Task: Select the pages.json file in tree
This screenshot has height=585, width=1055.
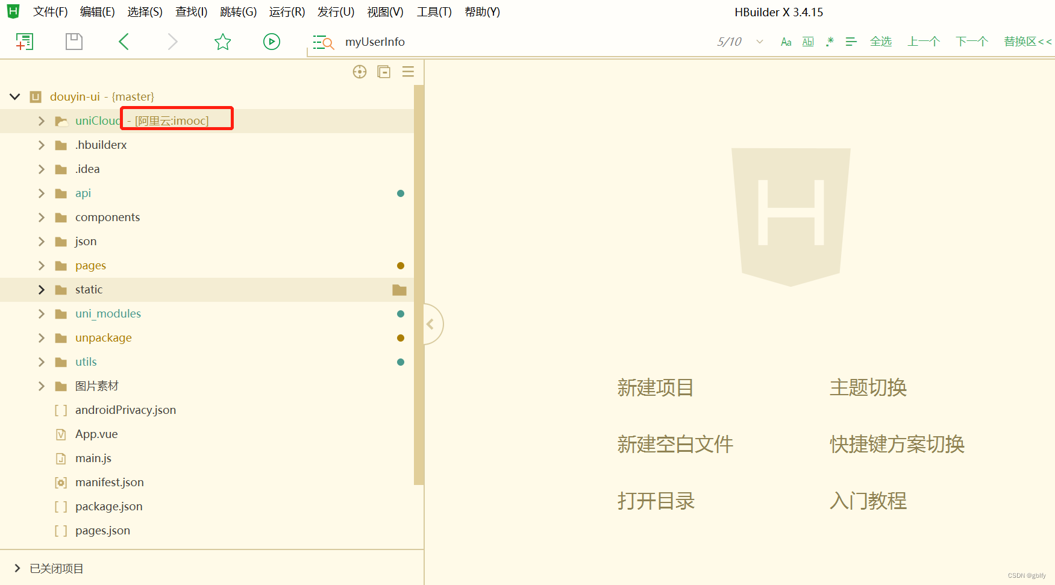Action: click(102, 530)
